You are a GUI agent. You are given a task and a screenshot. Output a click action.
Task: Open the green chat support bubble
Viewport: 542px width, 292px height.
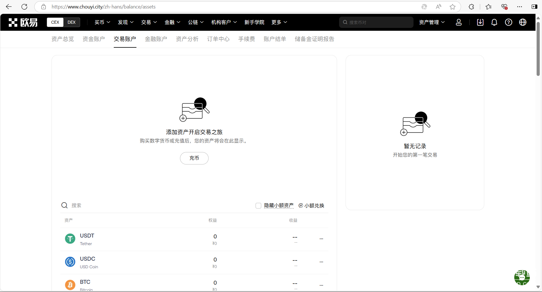pos(522,277)
